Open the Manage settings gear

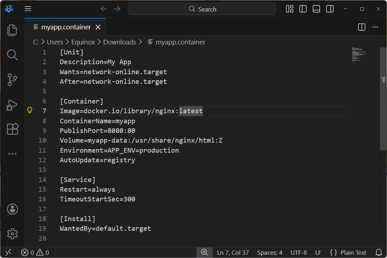pos(12,234)
